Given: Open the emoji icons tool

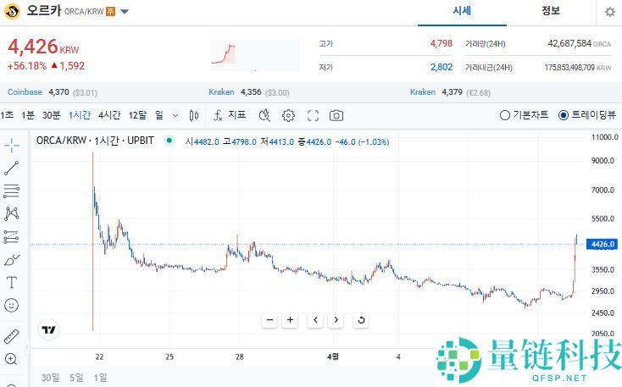Looking at the screenshot, I should coord(12,306).
